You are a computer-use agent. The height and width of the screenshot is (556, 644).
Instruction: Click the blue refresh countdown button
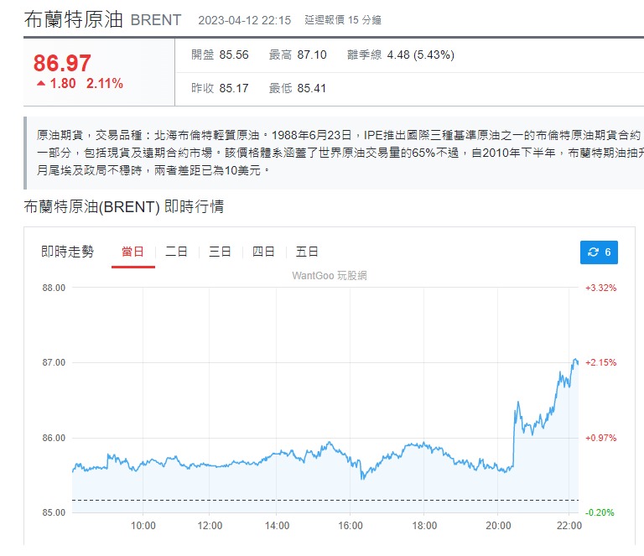pos(599,252)
